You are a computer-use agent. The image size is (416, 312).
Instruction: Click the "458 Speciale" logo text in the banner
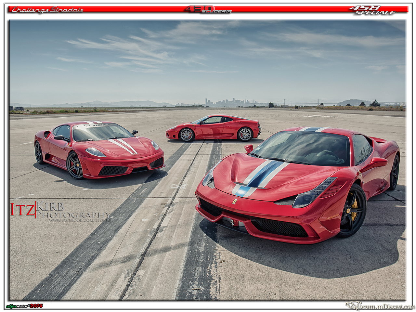(x=372, y=10)
